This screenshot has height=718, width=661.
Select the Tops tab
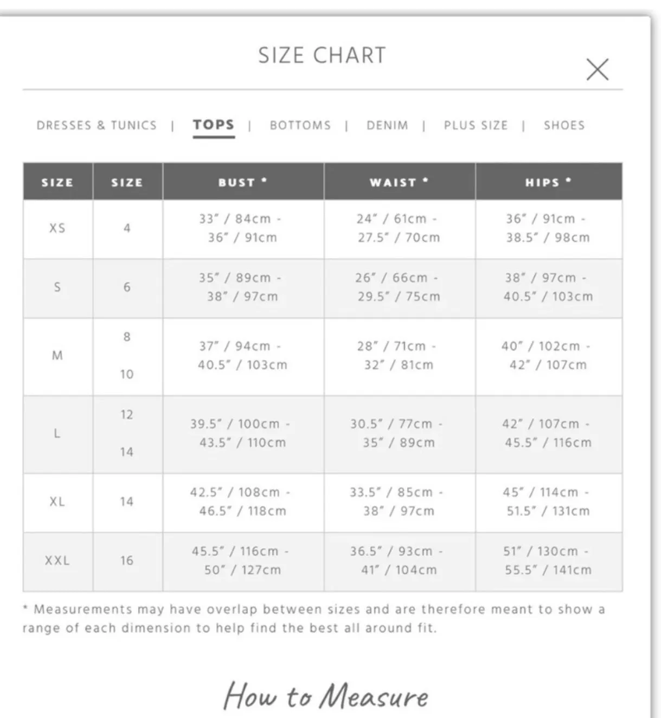pyautogui.click(x=214, y=125)
